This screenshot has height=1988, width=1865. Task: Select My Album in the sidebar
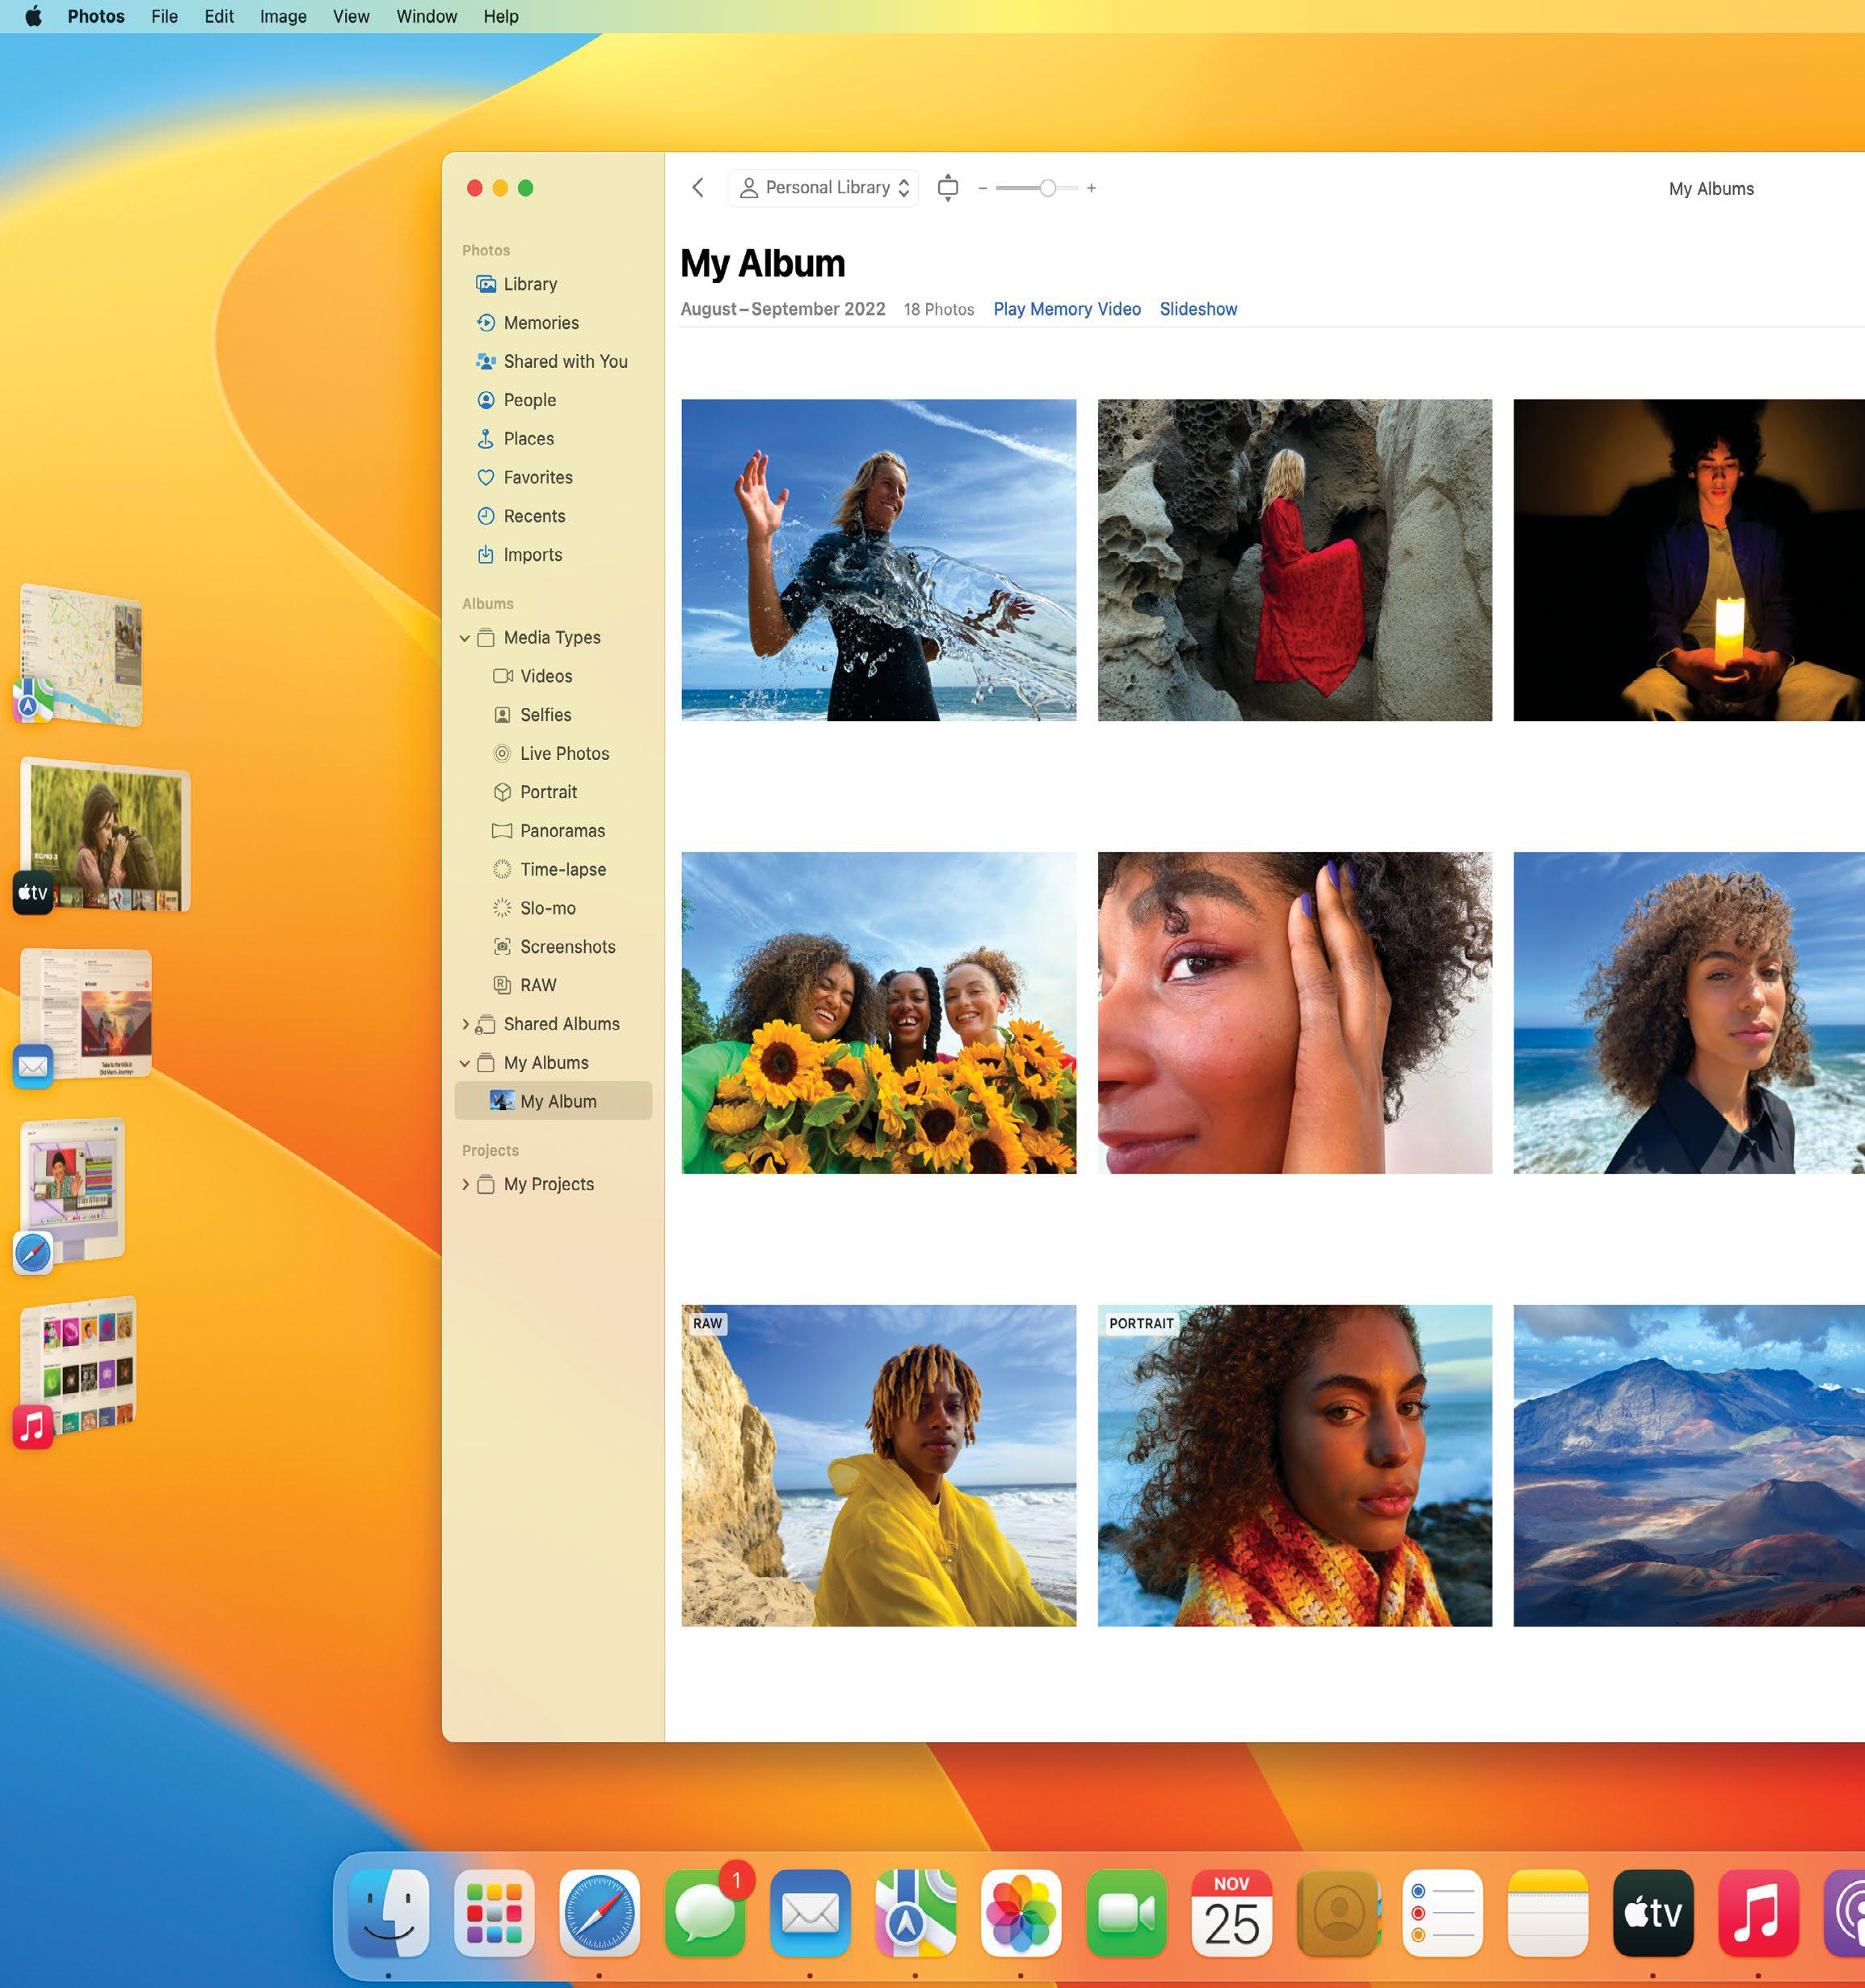[x=553, y=1101]
